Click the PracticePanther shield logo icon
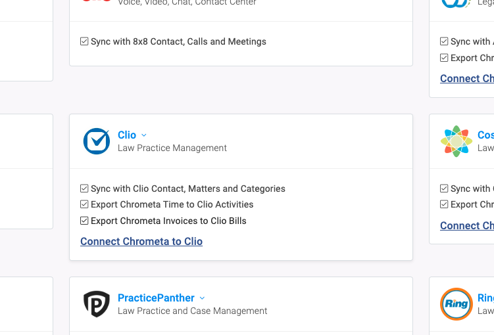This screenshot has height=335, width=494. 97,303
